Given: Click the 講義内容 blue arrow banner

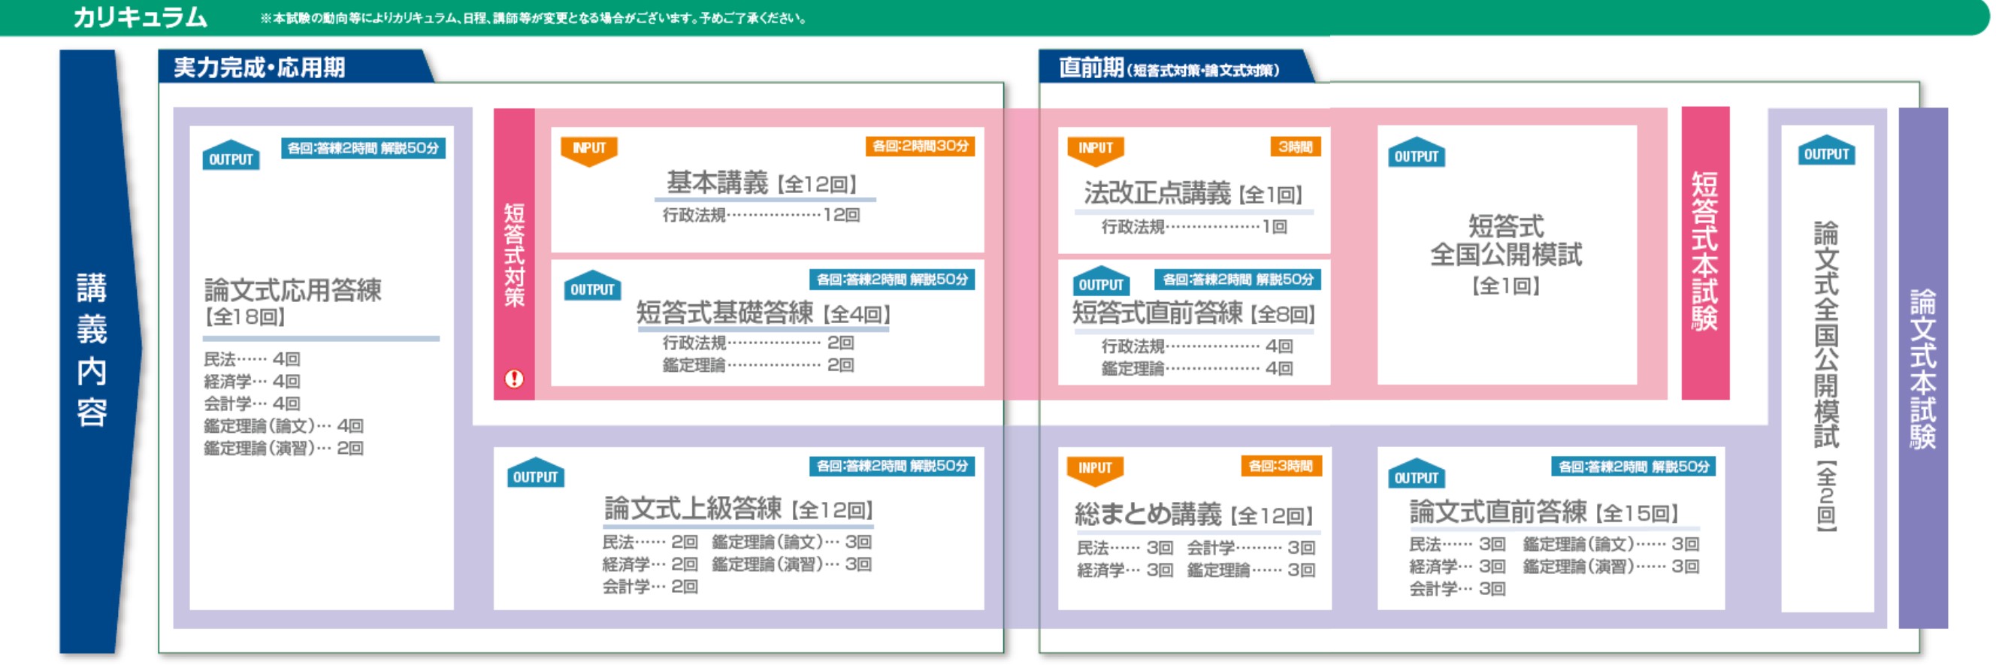Looking at the screenshot, I should tap(92, 349).
